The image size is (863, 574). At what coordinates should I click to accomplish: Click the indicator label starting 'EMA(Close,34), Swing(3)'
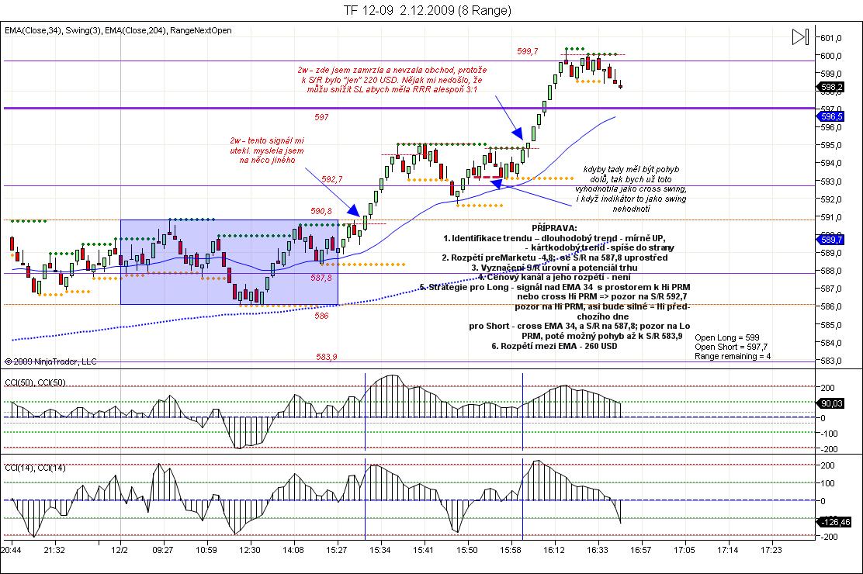coord(118,30)
